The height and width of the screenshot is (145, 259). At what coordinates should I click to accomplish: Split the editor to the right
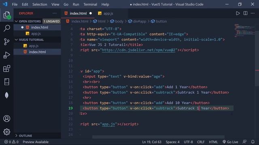[245, 13]
